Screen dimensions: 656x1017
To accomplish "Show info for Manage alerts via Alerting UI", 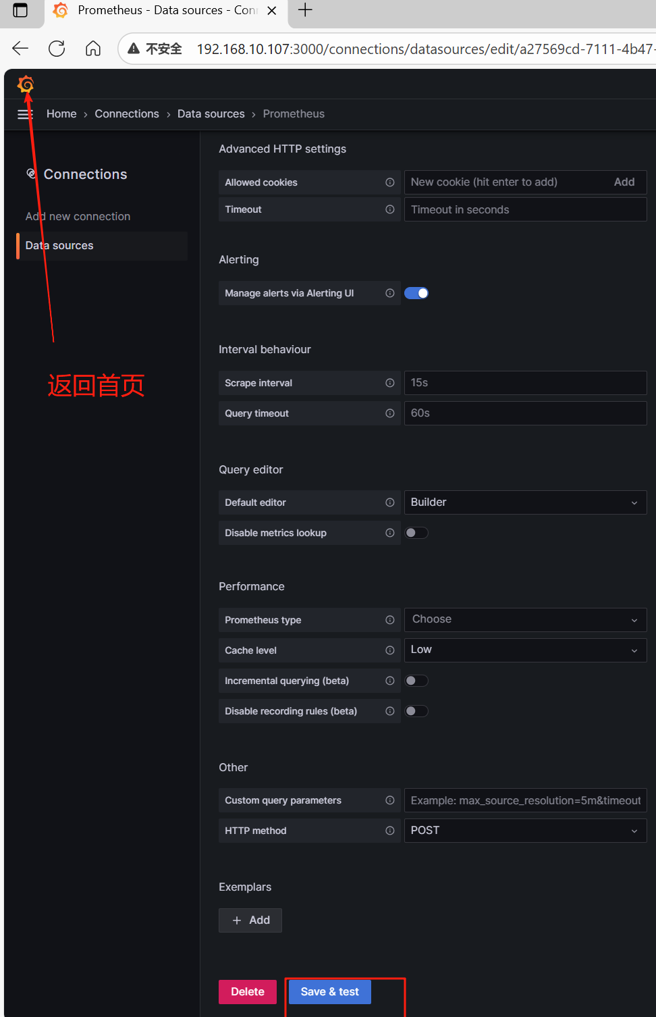I will (x=390, y=293).
